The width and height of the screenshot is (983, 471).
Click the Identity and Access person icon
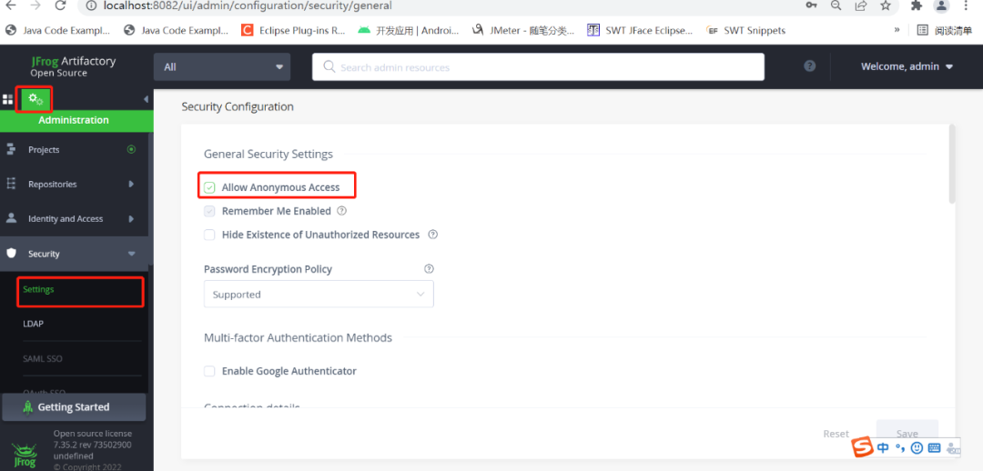[x=11, y=218]
